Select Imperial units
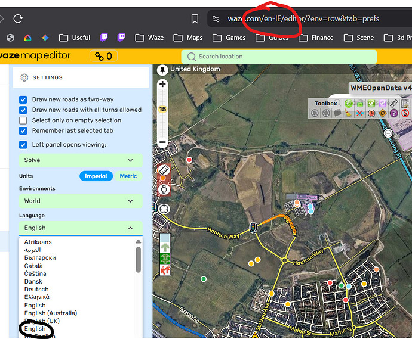 point(96,176)
